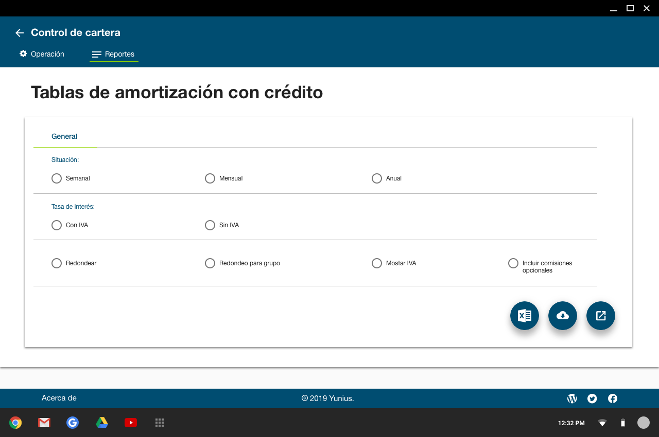659x437 pixels.
Task: Open the app launcher grid icon
Action: pyautogui.click(x=160, y=423)
